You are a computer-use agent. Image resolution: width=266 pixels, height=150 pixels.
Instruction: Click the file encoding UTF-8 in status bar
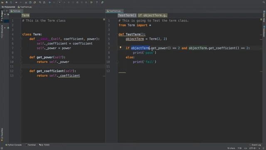click(x=252, y=148)
